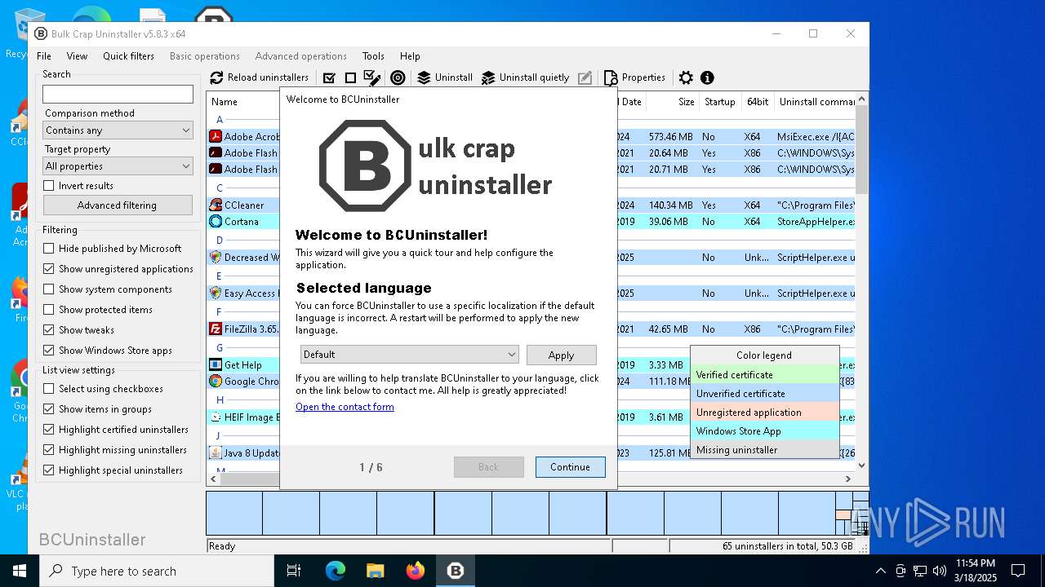Select the FileZilla entry icon

[x=216, y=329]
